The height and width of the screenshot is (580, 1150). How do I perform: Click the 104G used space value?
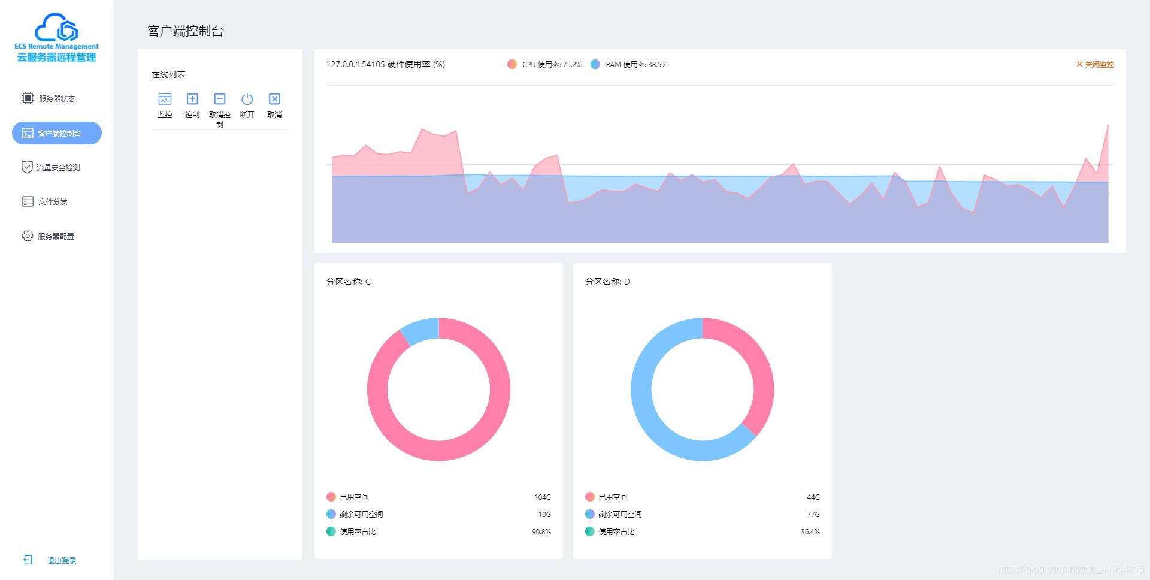click(543, 497)
